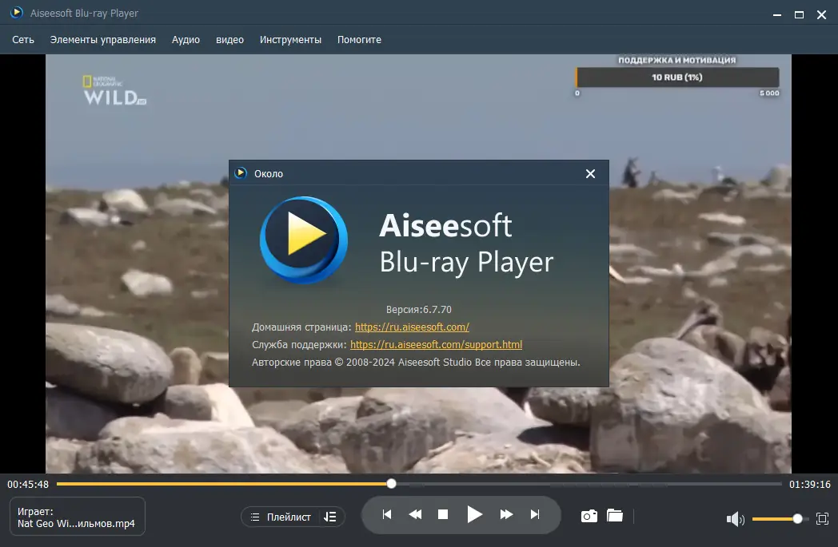Click the seek bar handle on timeline

click(x=391, y=483)
